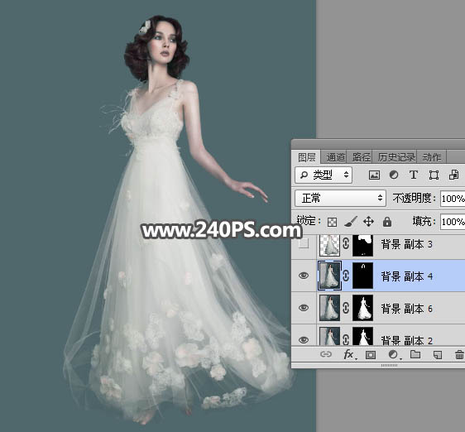This screenshot has height=432, width=465.
Task: Toggle mask link on 背景 副本 6
Action: click(346, 308)
